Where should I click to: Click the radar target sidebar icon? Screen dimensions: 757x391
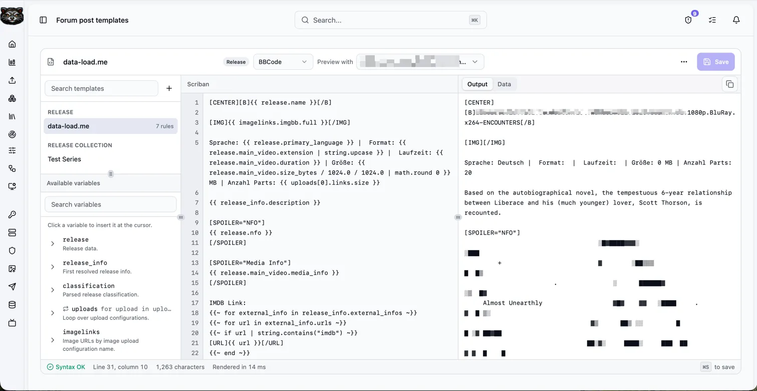click(12, 134)
